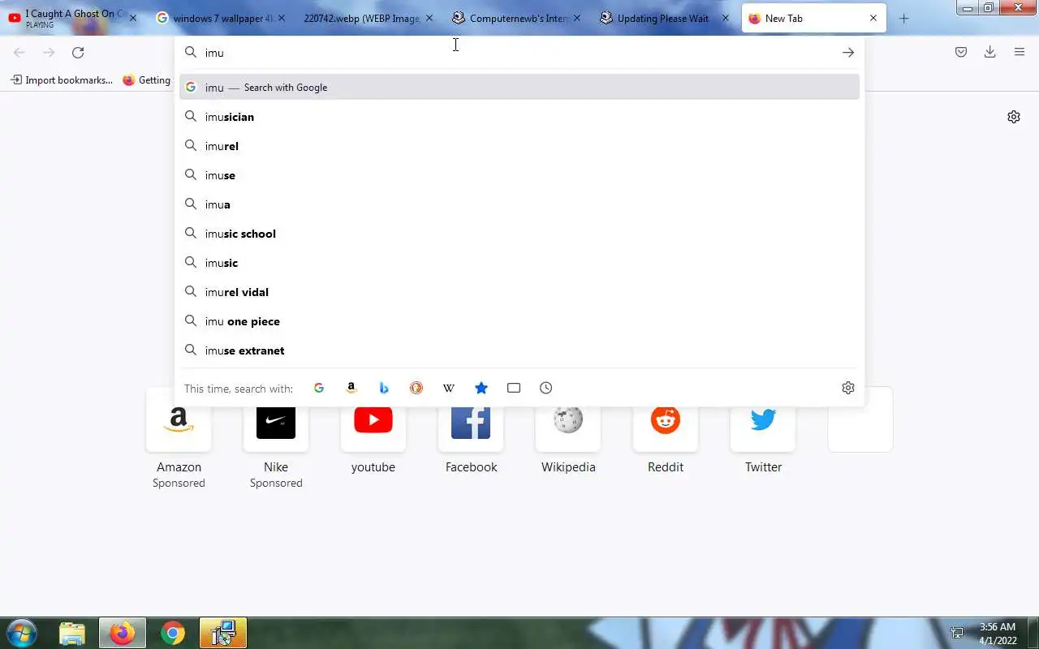Reload the current page
The height and width of the screenshot is (649, 1039).
coord(78,53)
